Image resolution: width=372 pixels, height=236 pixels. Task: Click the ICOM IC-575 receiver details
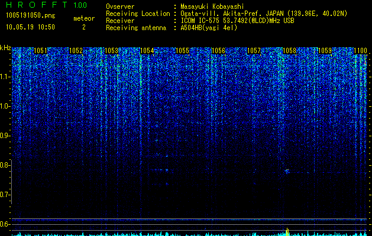coord(237,21)
